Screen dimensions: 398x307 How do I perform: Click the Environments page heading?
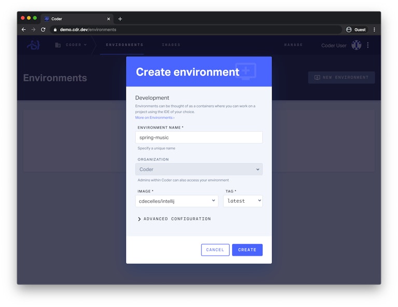[x=55, y=78]
